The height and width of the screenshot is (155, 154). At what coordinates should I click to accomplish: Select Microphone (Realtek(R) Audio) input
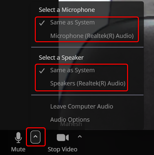coord(92,36)
